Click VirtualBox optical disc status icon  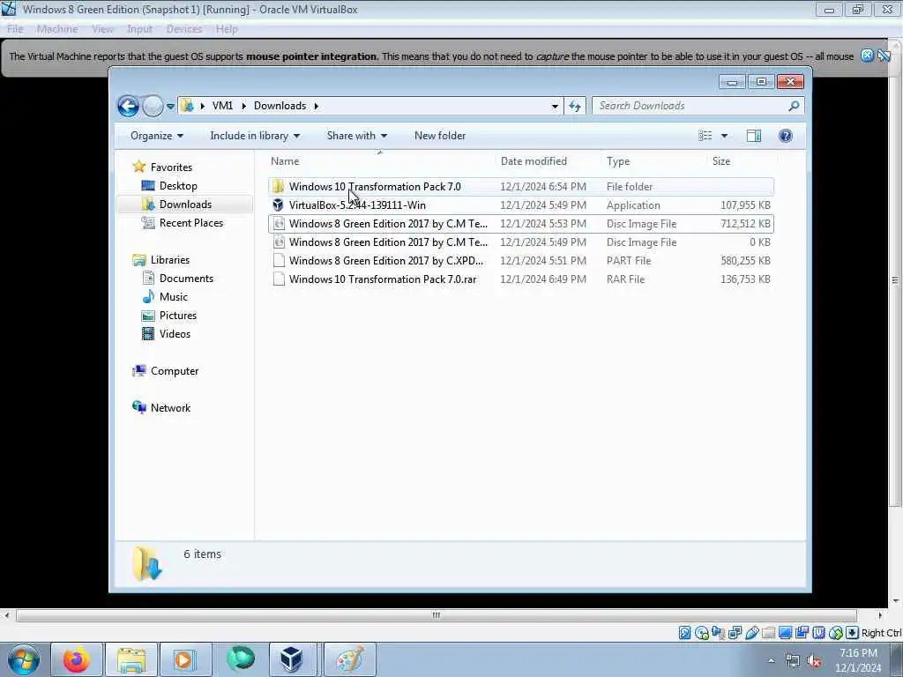point(701,633)
